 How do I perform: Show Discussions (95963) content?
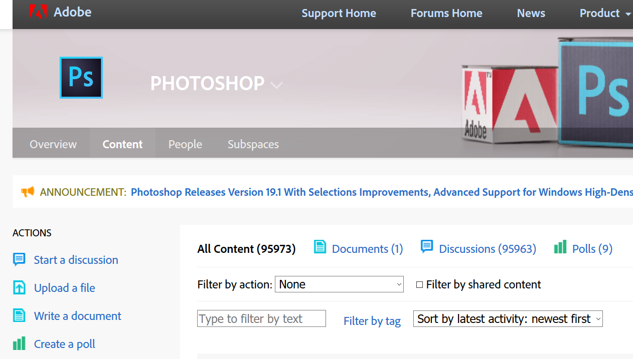(488, 249)
